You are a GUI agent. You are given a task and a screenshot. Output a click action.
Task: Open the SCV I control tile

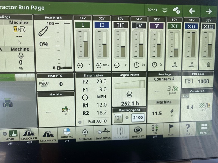(83, 43)
